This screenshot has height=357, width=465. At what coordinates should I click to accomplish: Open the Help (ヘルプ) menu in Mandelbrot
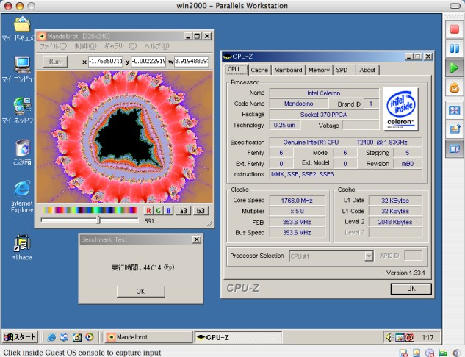tap(157, 46)
